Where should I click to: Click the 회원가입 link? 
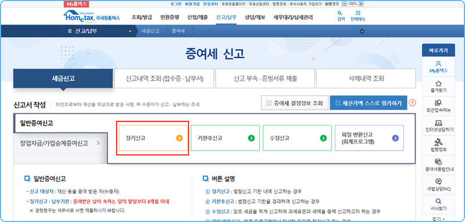(192, 4)
